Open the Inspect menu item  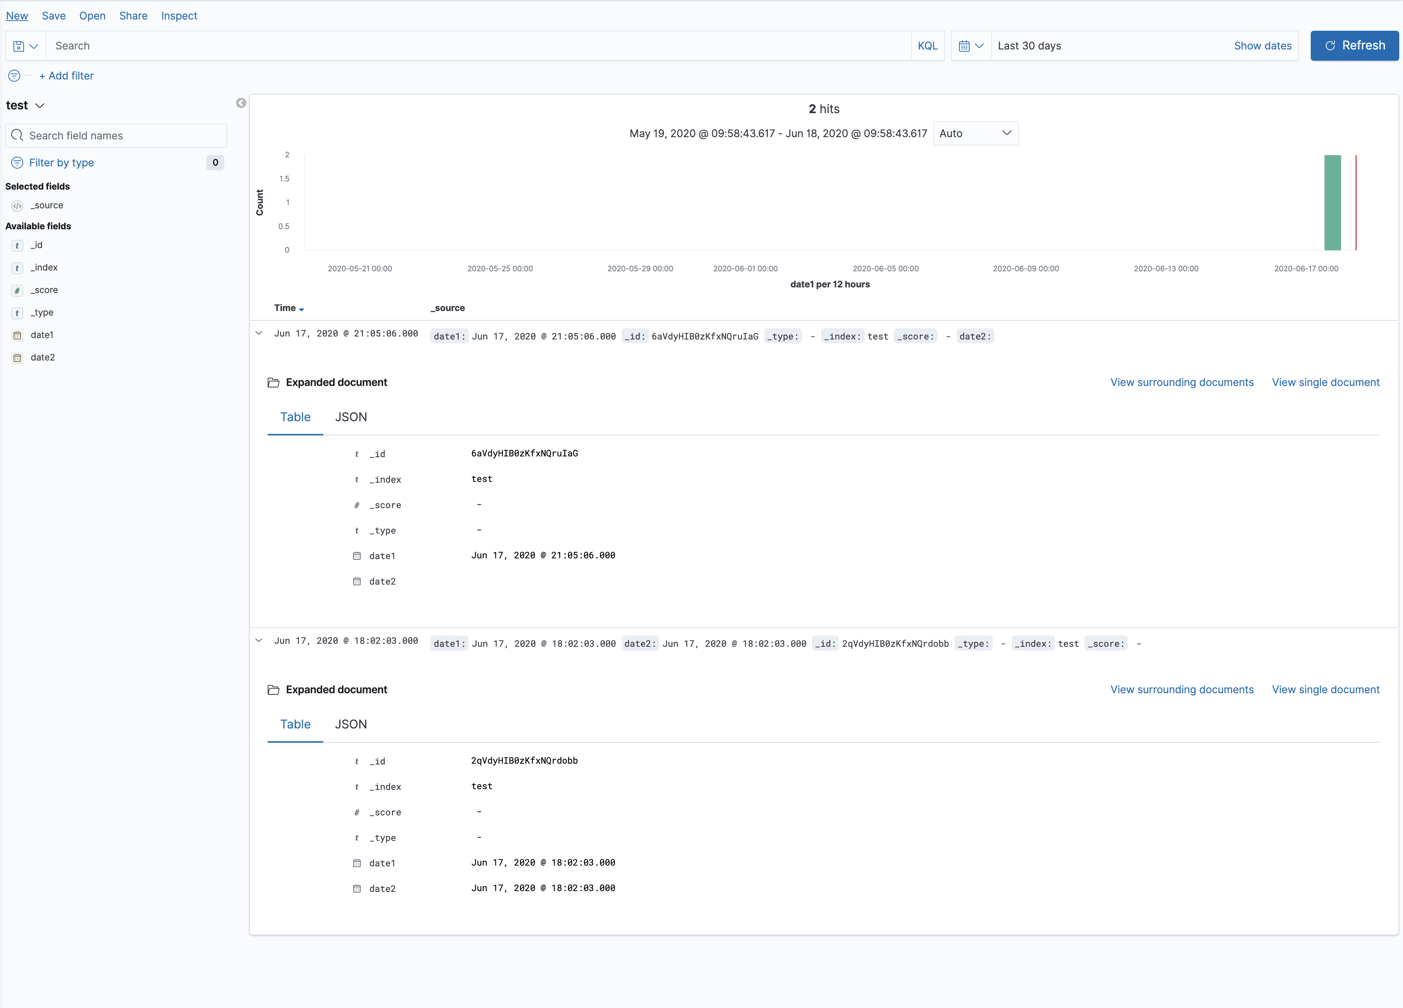[x=179, y=16]
